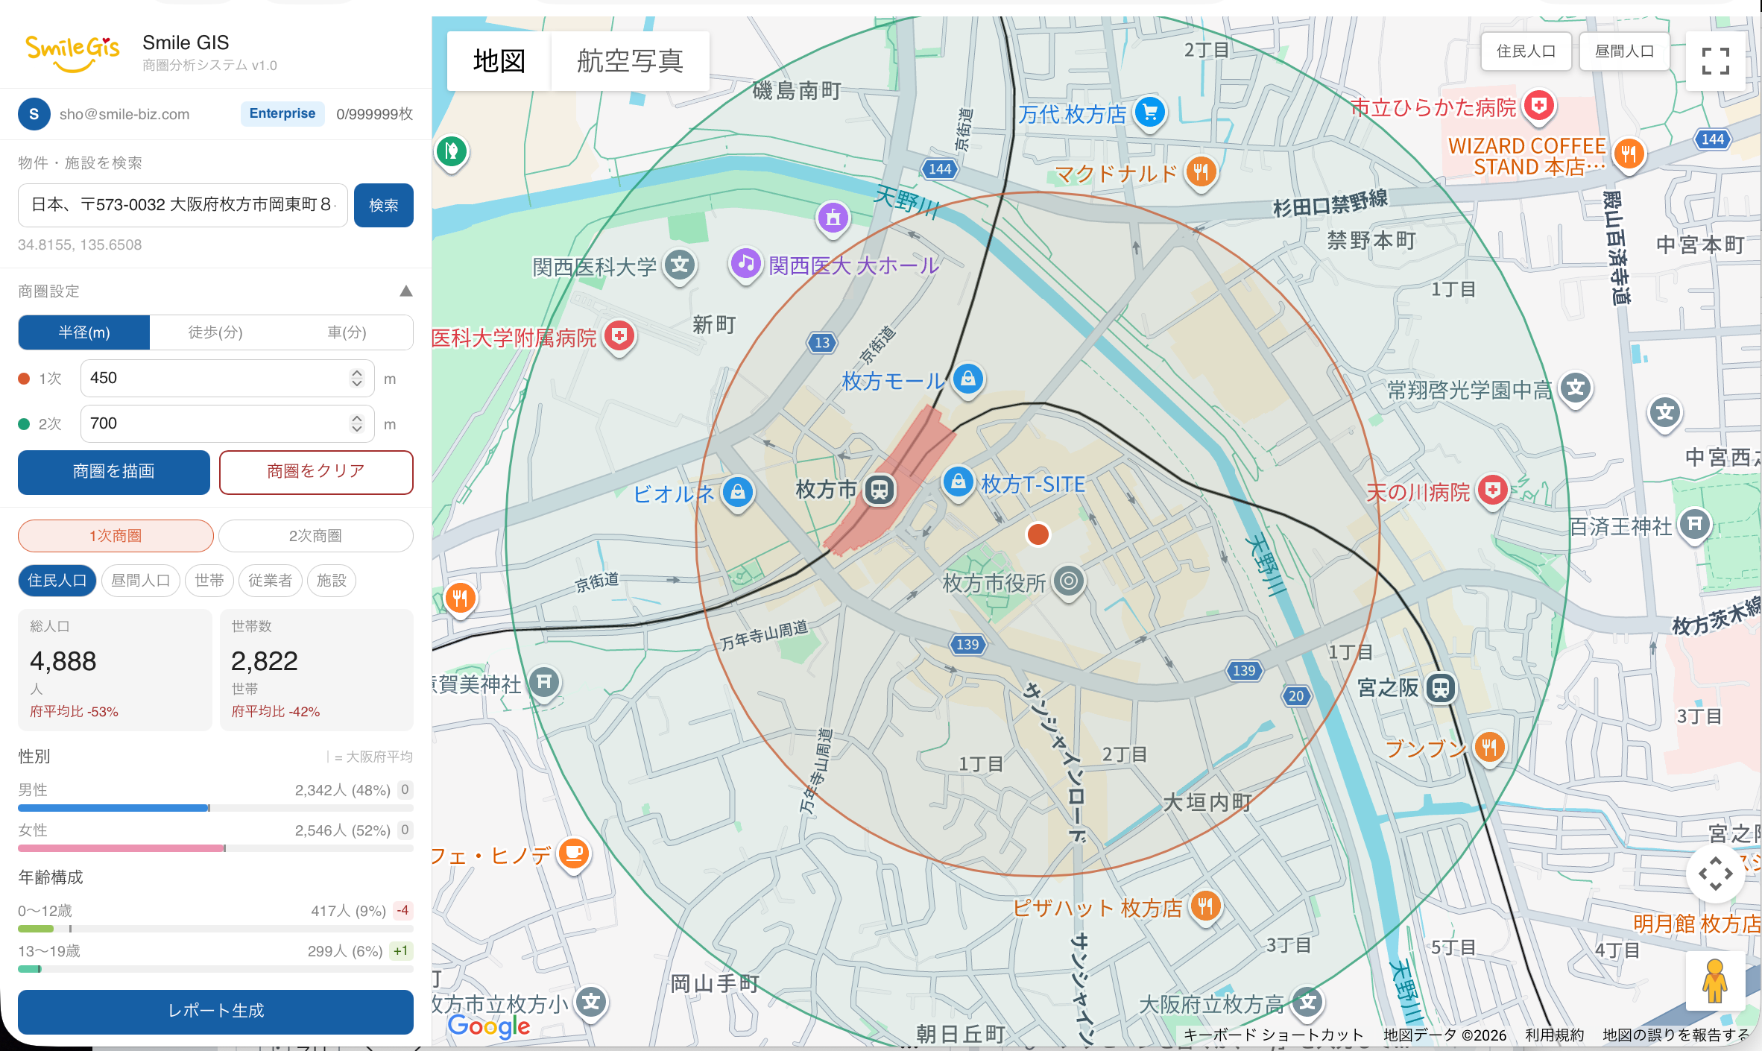Open the 施設 data tab
The width and height of the screenshot is (1762, 1051).
pyautogui.click(x=332, y=581)
